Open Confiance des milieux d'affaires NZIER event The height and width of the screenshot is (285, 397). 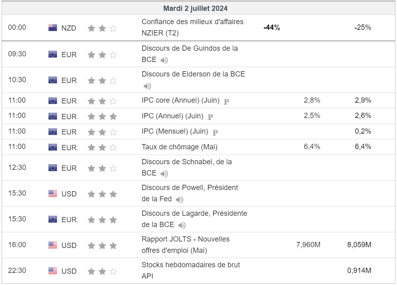(x=192, y=27)
